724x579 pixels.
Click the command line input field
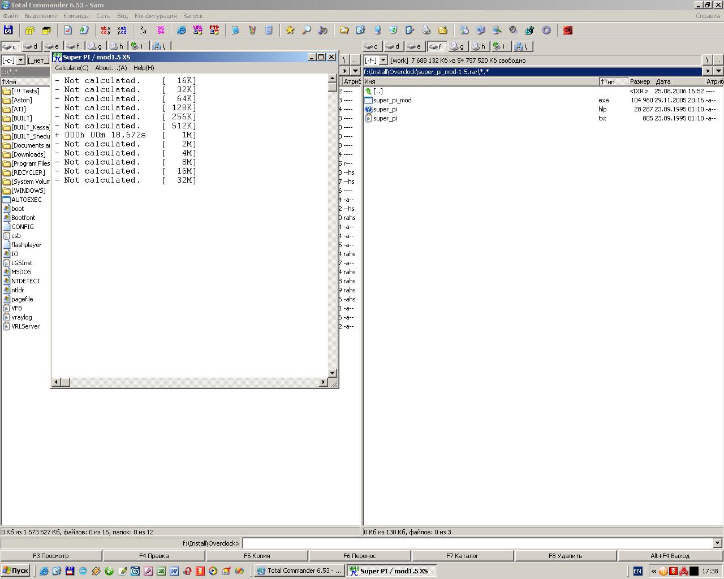(478, 543)
